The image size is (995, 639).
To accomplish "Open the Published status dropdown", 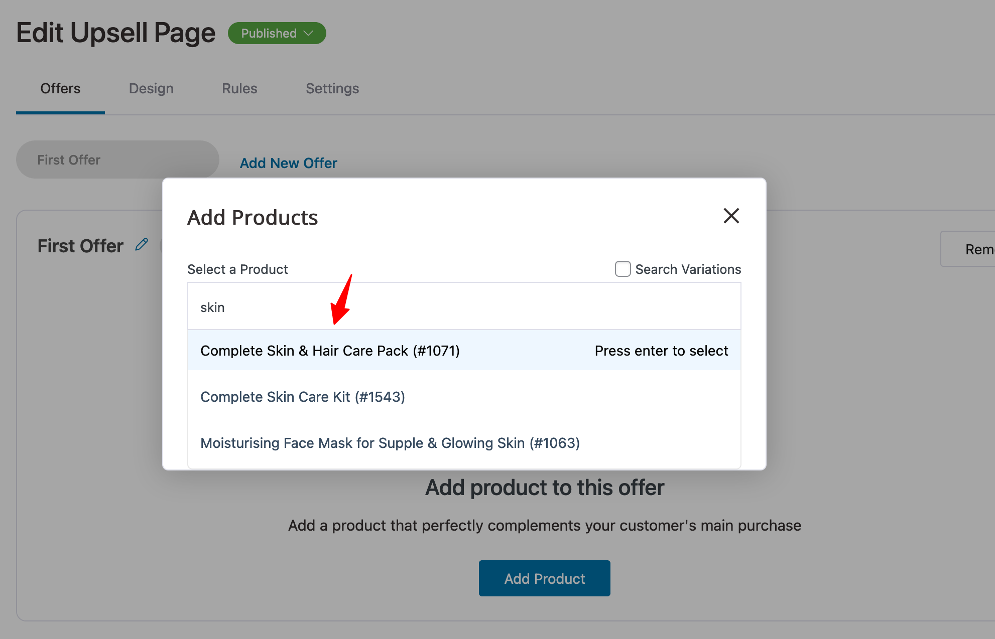I will 277,33.
